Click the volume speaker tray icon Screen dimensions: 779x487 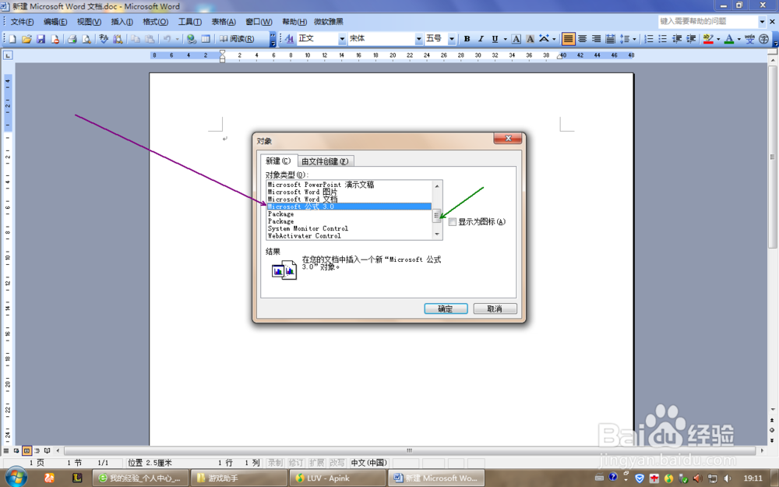point(728,478)
